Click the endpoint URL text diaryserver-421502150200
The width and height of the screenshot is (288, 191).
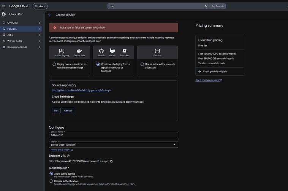pos(78,161)
